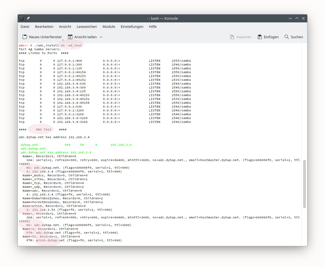Open search with the Suchen magnifier icon
The width and height of the screenshot is (325, 267).
pyautogui.click(x=286, y=37)
